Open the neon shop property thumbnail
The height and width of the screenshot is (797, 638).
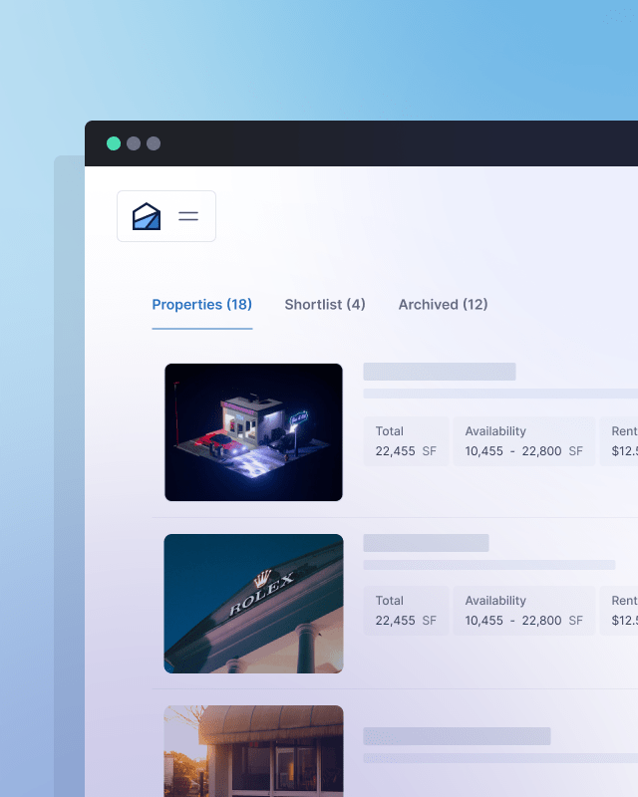coord(253,432)
